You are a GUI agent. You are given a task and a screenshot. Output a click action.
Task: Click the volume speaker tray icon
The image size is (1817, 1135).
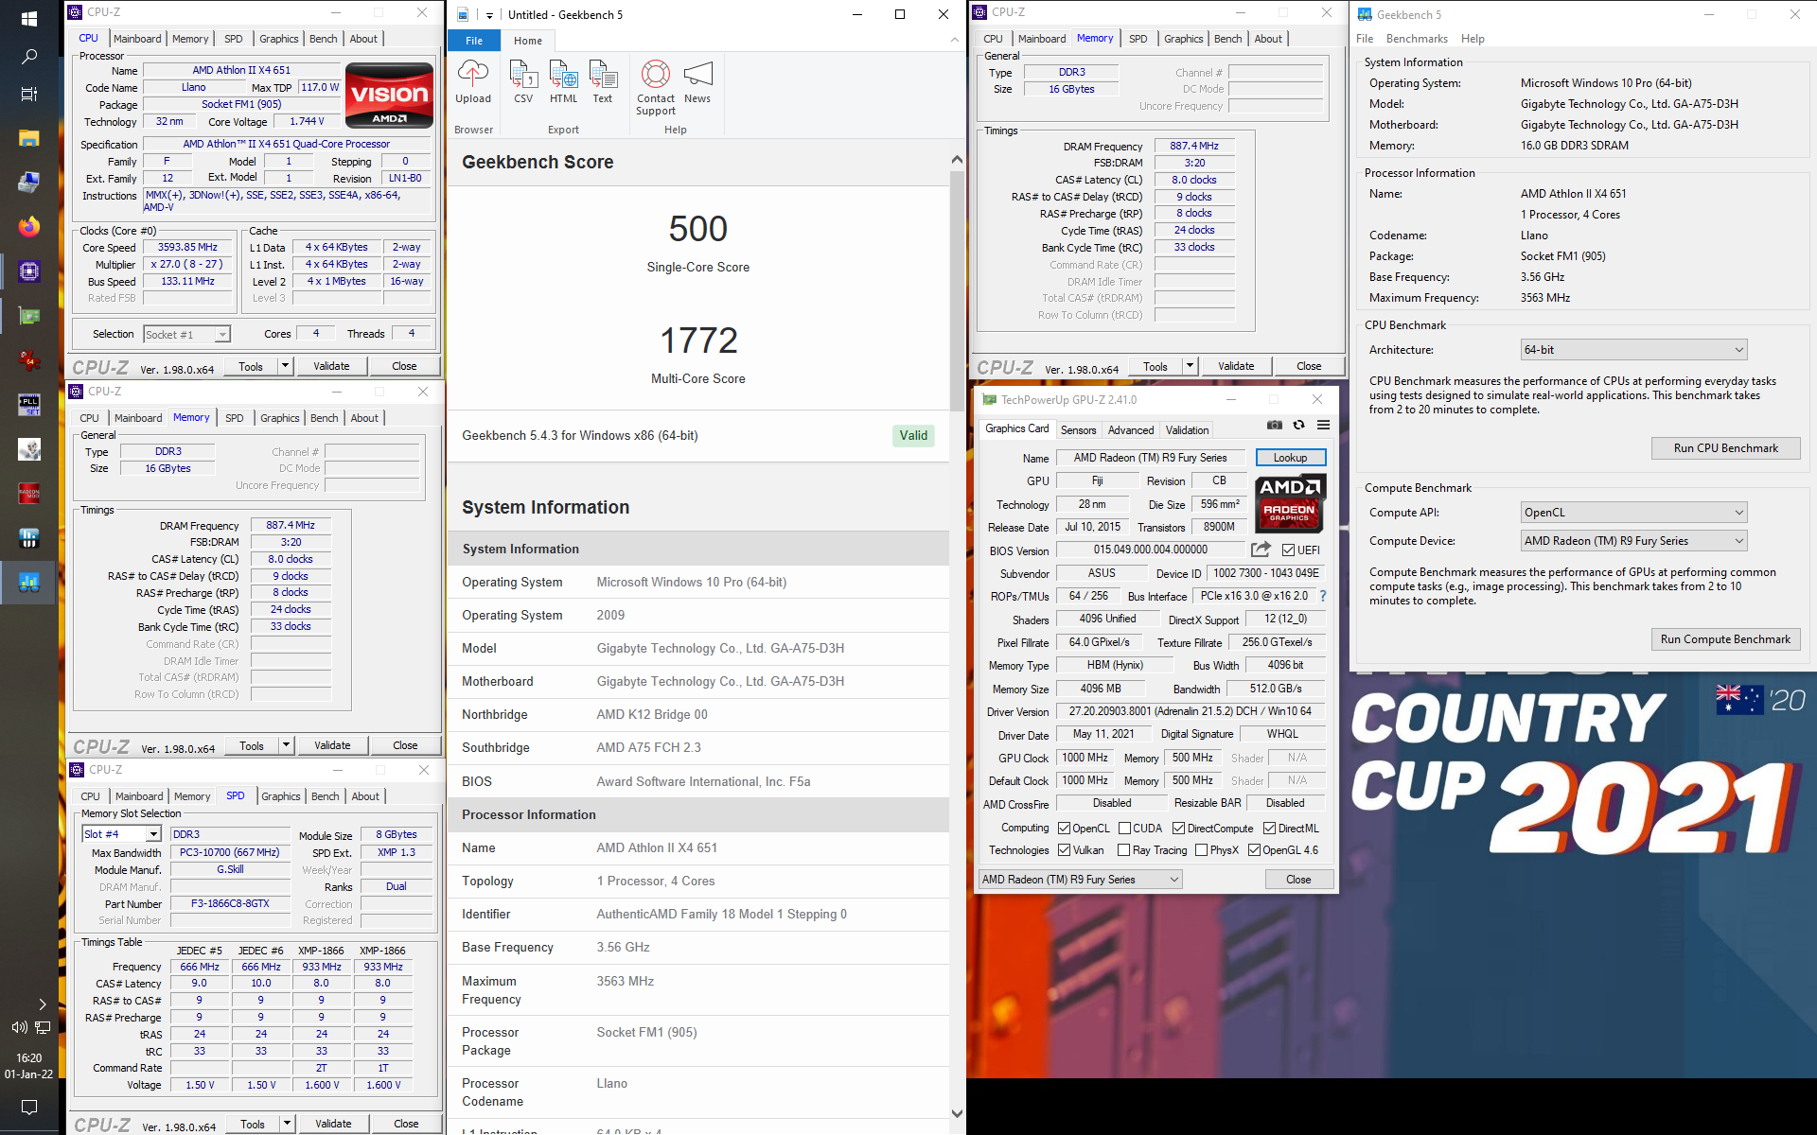[18, 1027]
